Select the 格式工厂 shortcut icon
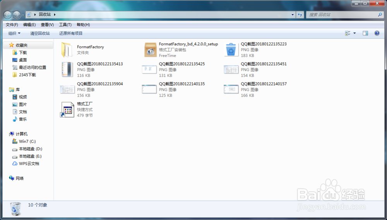The image size is (387, 220). pyautogui.click(x=67, y=110)
